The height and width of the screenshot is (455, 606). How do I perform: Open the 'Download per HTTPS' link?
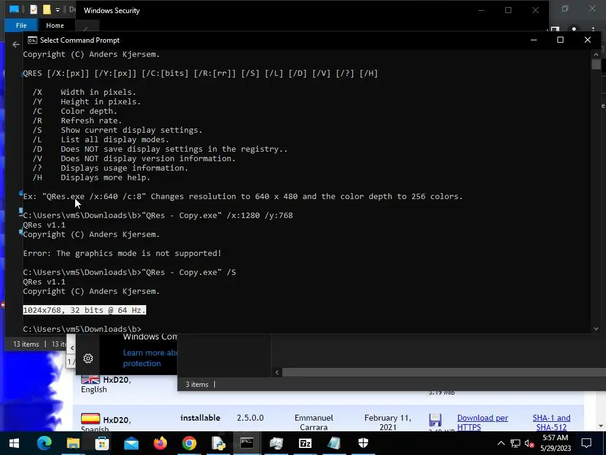[482, 422]
